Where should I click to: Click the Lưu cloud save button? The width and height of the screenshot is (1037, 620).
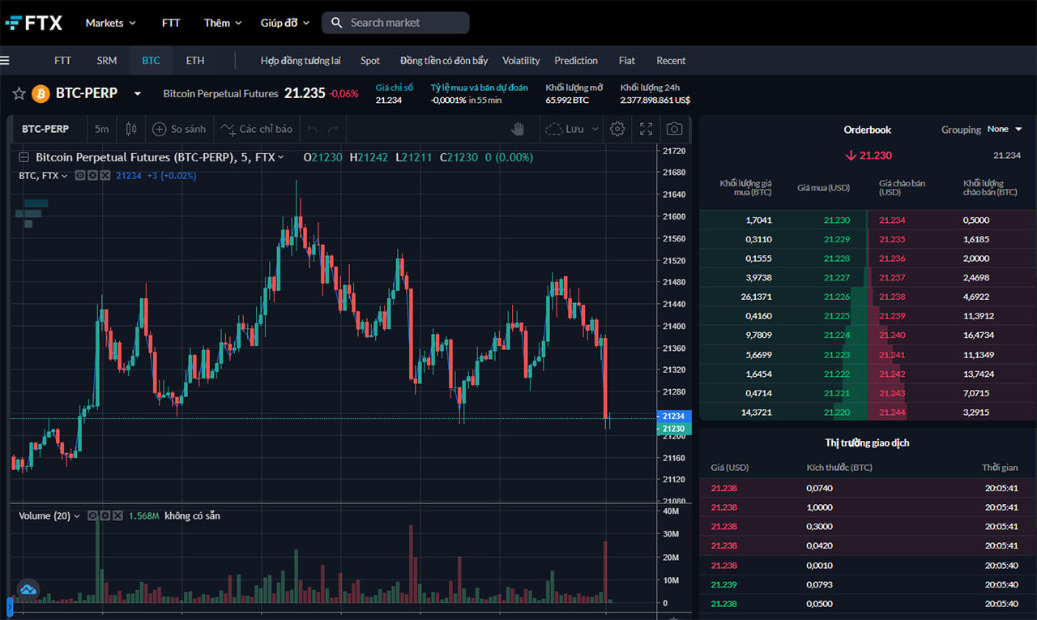pos(565,129)
